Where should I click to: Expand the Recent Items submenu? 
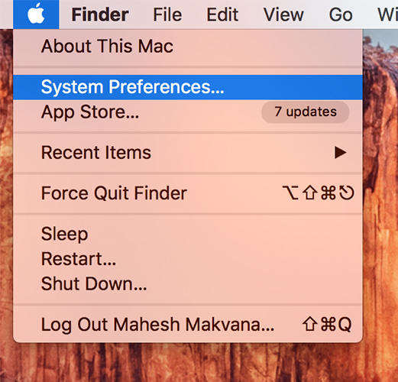coord(188,153)
